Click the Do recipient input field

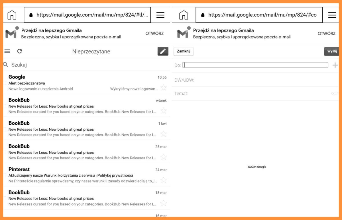click(255, 65)
